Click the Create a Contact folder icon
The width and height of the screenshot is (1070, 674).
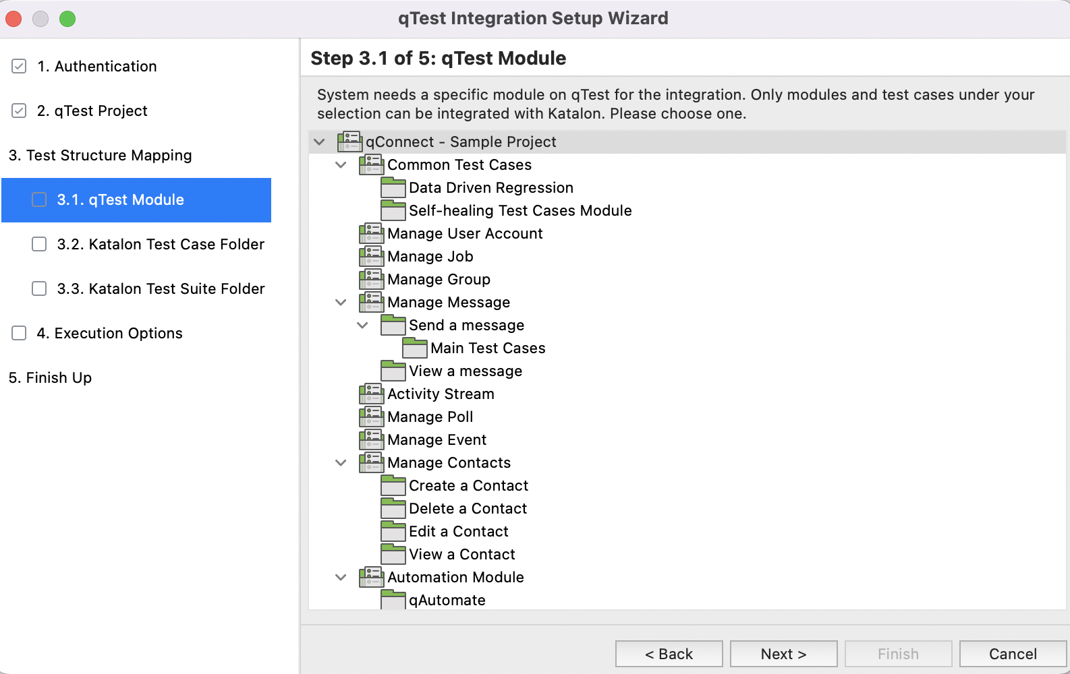click(393, 485)
